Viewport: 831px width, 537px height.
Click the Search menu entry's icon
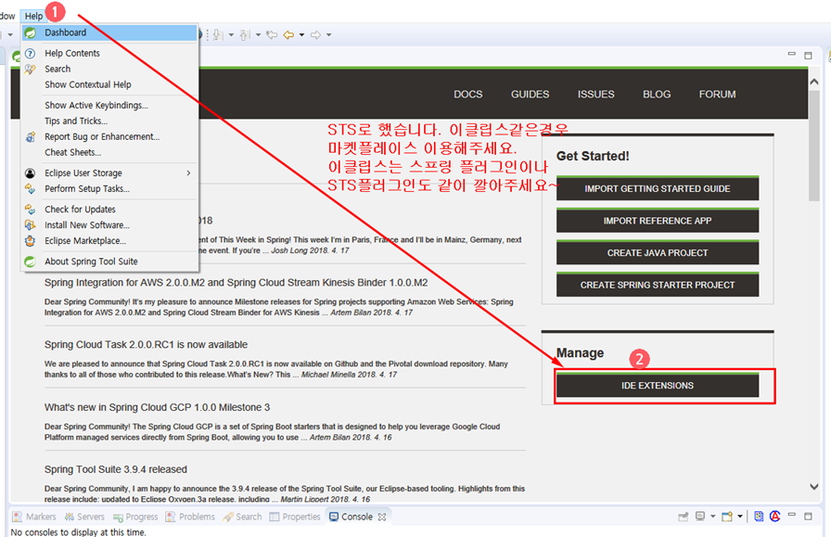coord(31,69)
